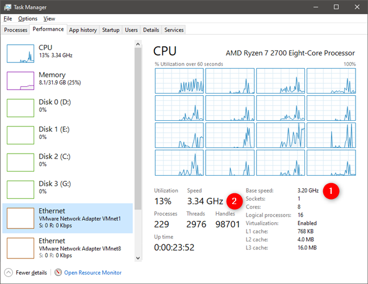The width and height of the screenshot is (368, 284).
Task: Click the 3.34 GHz speed value
Action: tap(205, 201)
